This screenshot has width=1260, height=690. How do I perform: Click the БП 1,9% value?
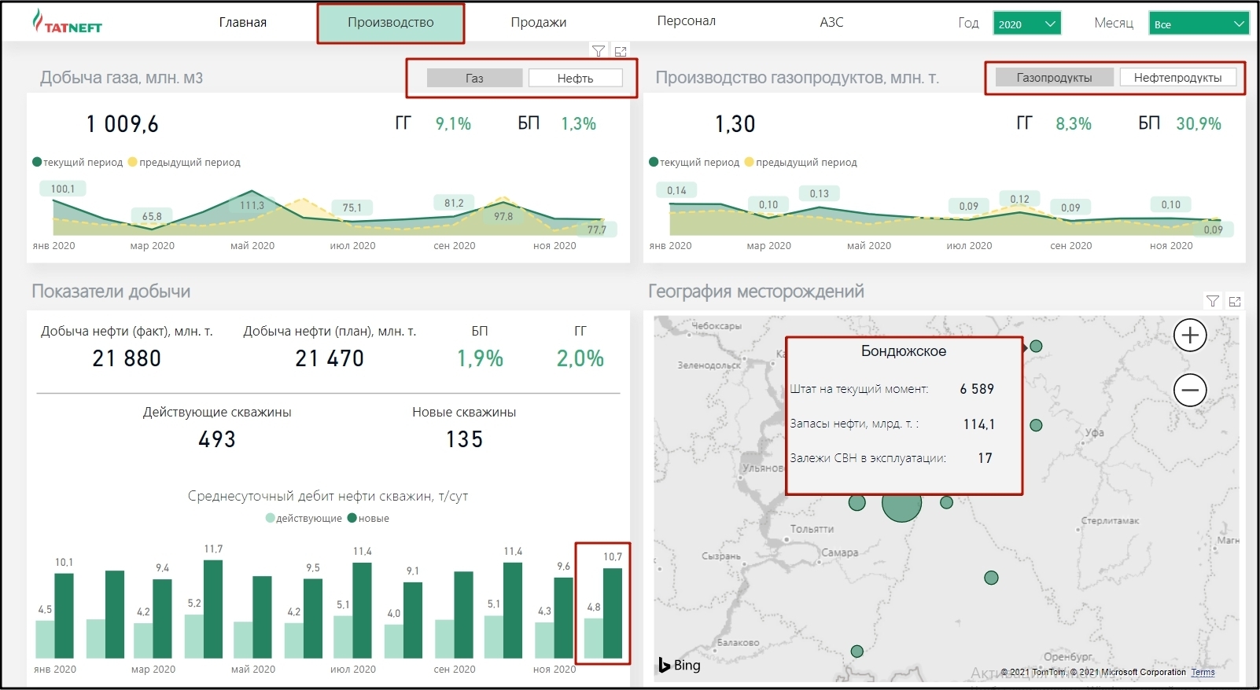[x=480, y=358]
